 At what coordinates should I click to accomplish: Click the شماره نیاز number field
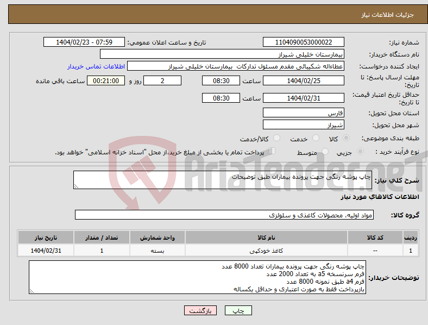coord(303,42)
